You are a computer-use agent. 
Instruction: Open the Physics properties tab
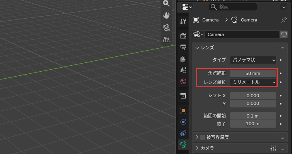click(x=183, y=122)
